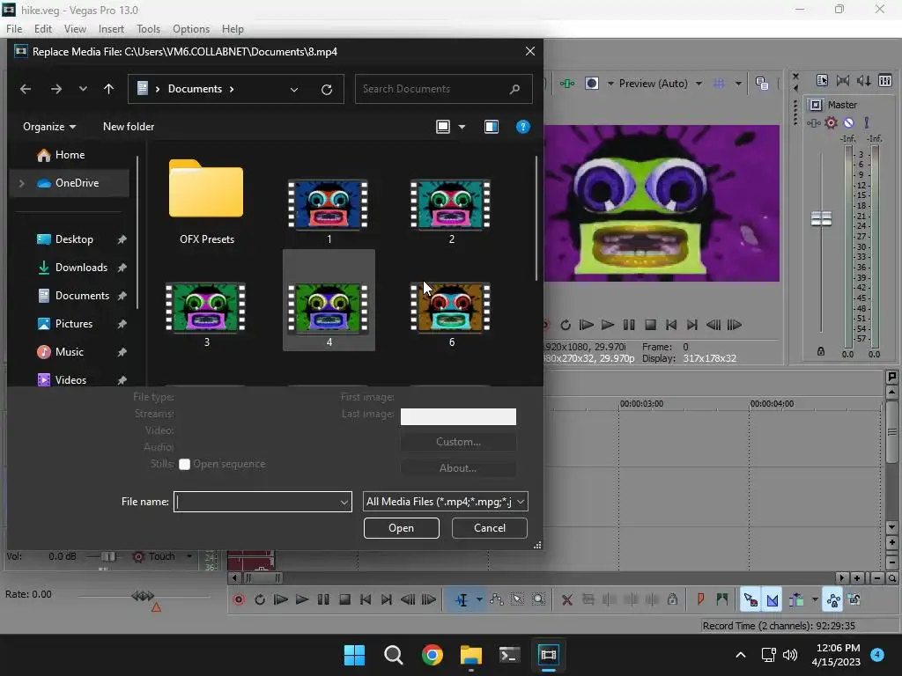The width and height of the screenshot is (902, 676).
Task: Open the address bar previous locations chevron
Action: [x=294, y=89]
